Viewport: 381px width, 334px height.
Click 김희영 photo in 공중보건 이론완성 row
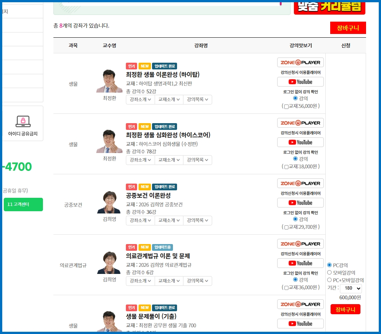click(x=109, y=202)
